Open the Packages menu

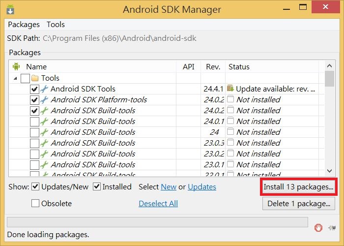[24, 25]
